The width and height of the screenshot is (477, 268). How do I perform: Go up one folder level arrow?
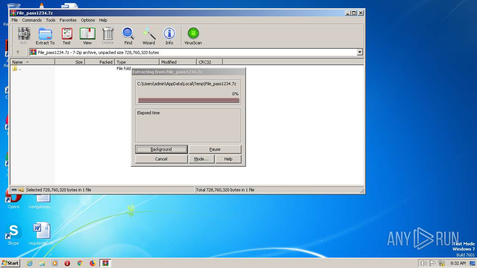click(18, 52)
